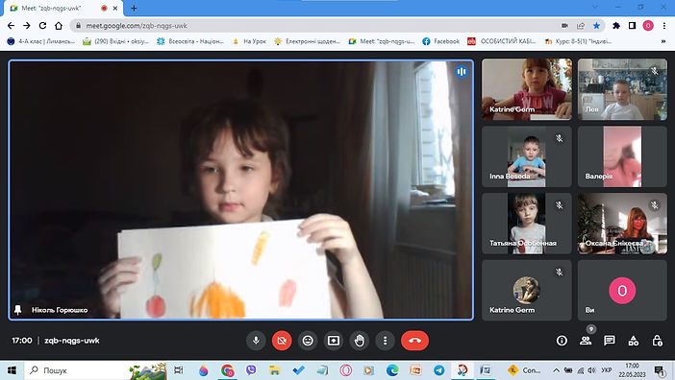Viewport: 675px width, 380px height.
Task: Click the Facebook bookmark
Action: pyautogui.click(x=440, y=41)
